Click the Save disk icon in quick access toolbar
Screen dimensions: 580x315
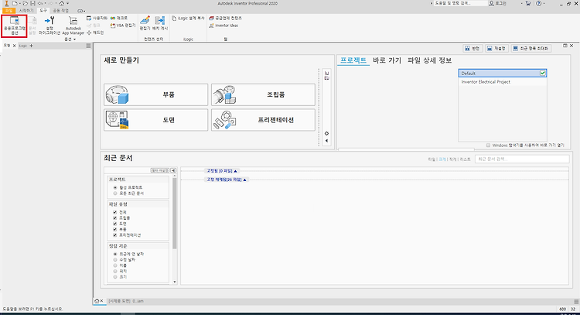click(32, 3)
